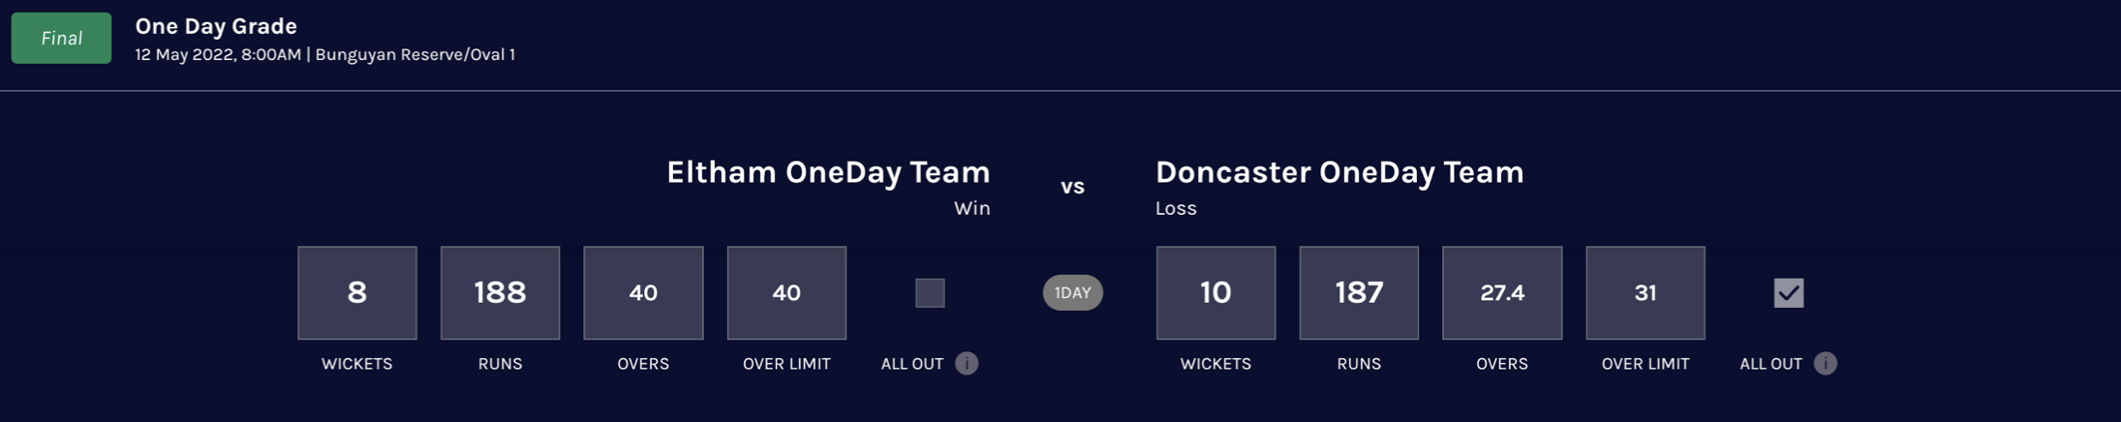Click the One Day Grade heading
Viewport: 2121px width, 422px height.
[x=216, y=26]
